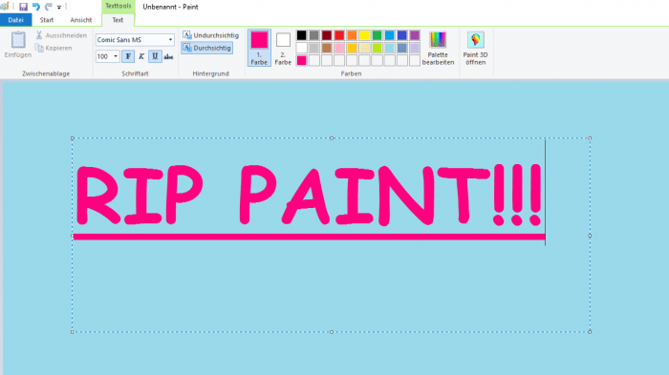Click Paint 3D öffnen button

(x=476, y=48)
